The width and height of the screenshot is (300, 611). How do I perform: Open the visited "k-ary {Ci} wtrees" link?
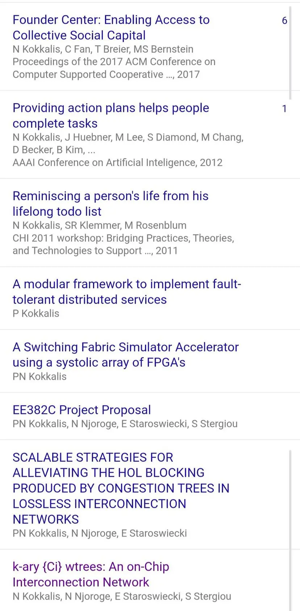pos(91,574)
